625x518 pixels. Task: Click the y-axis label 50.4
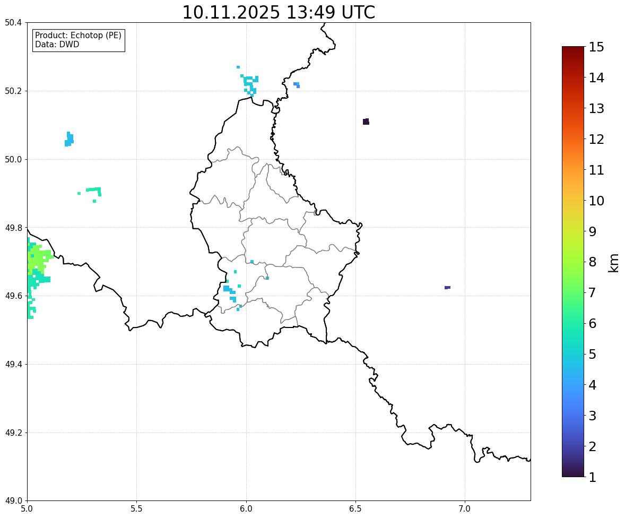coord(13,23)
